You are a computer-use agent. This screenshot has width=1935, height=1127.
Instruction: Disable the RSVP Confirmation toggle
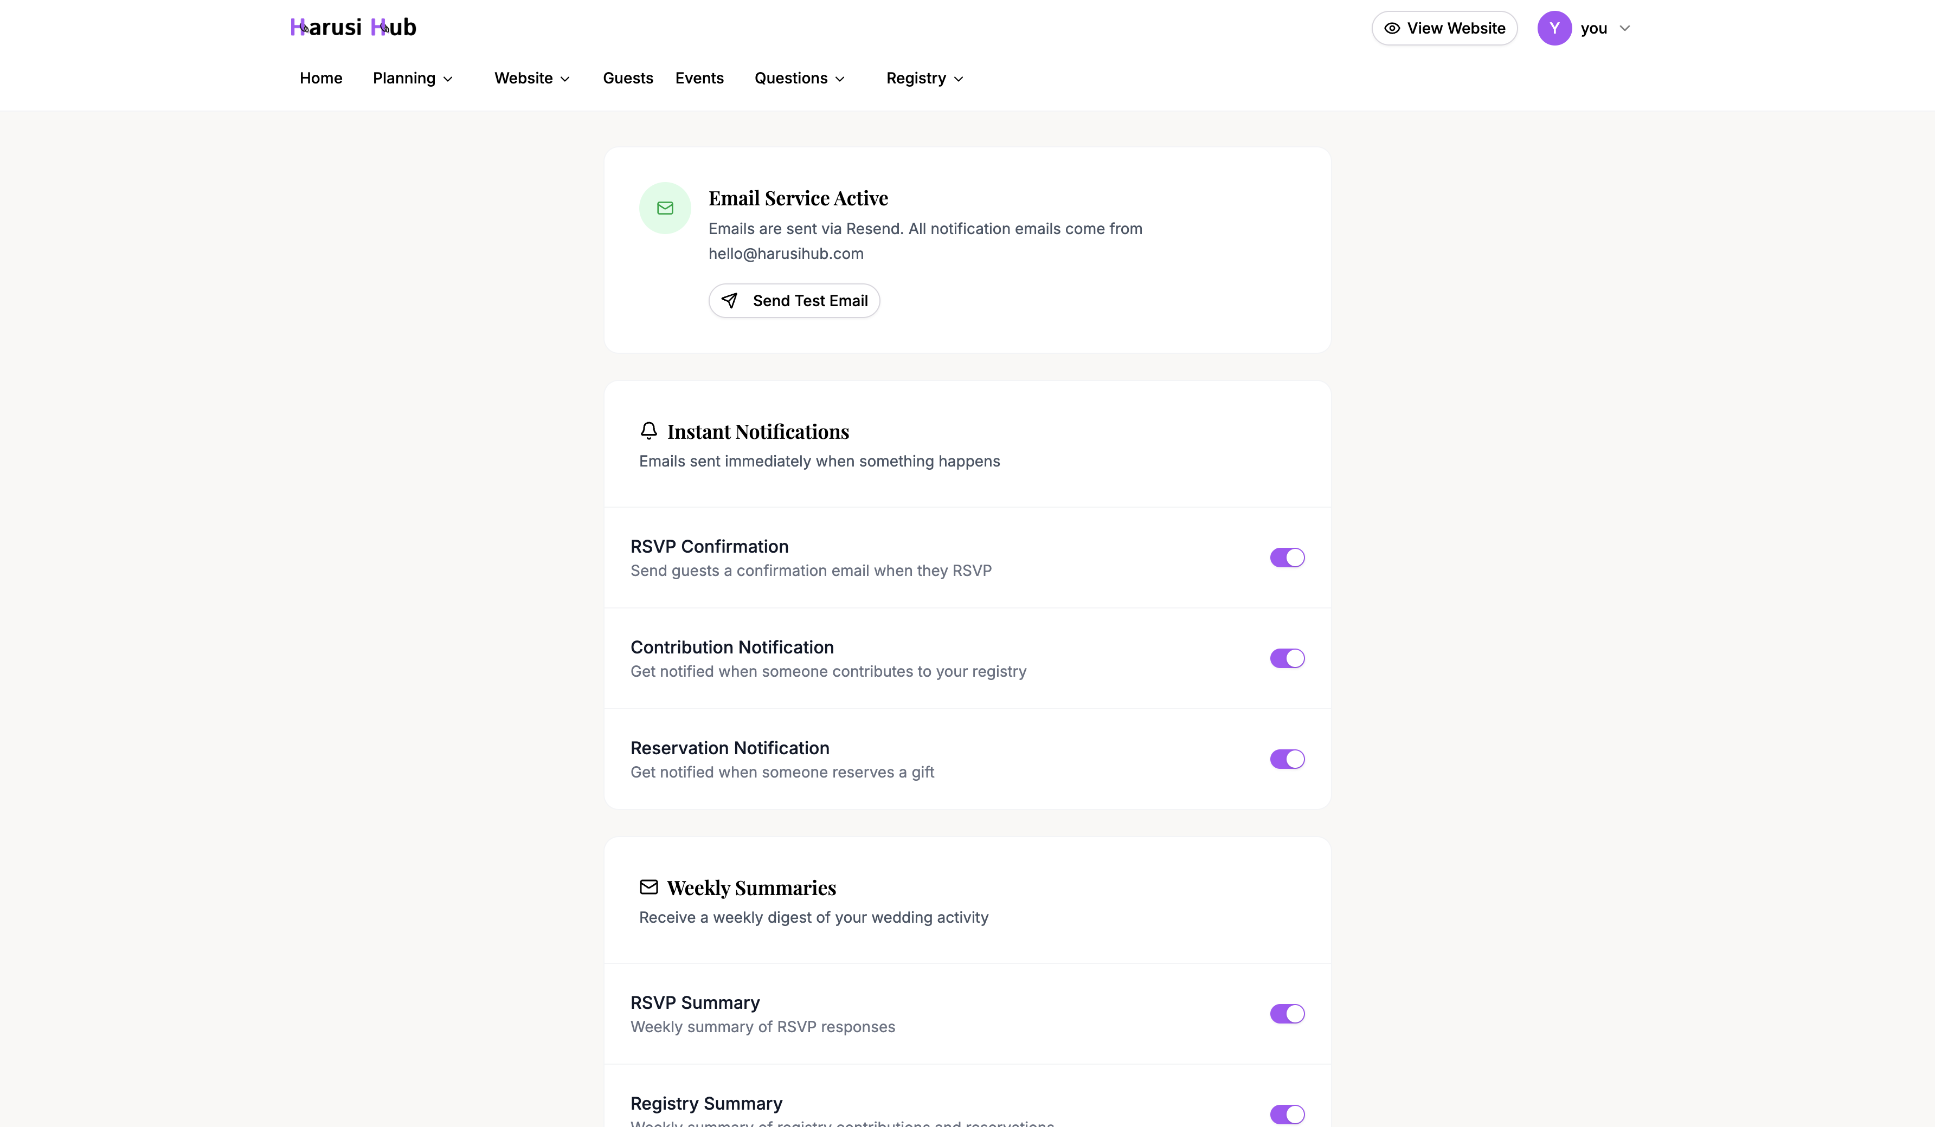(1286, 558)
